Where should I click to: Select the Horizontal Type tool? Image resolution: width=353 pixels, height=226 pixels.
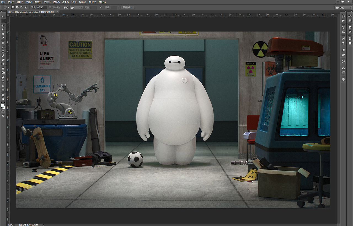(x=3, y=82)
